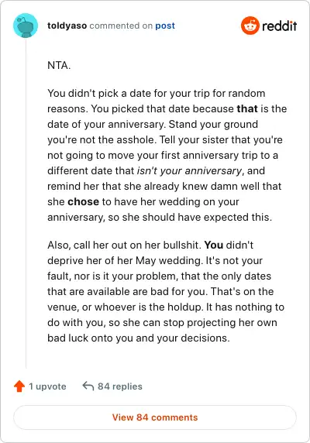310x443 pixels.
Task: Click the orange Reddit Snoo logo
Action: coord(250,26)
